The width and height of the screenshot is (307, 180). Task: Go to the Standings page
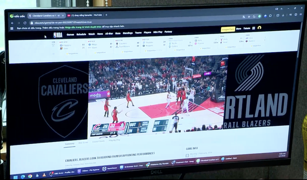coord(128,33)
